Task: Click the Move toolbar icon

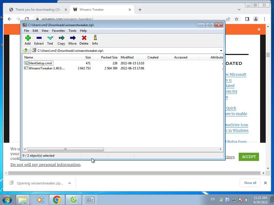Action: (x=73, y=40)
